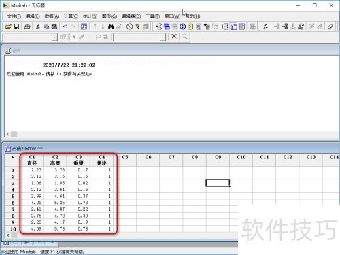Click the Find binoculars icon

111,27
